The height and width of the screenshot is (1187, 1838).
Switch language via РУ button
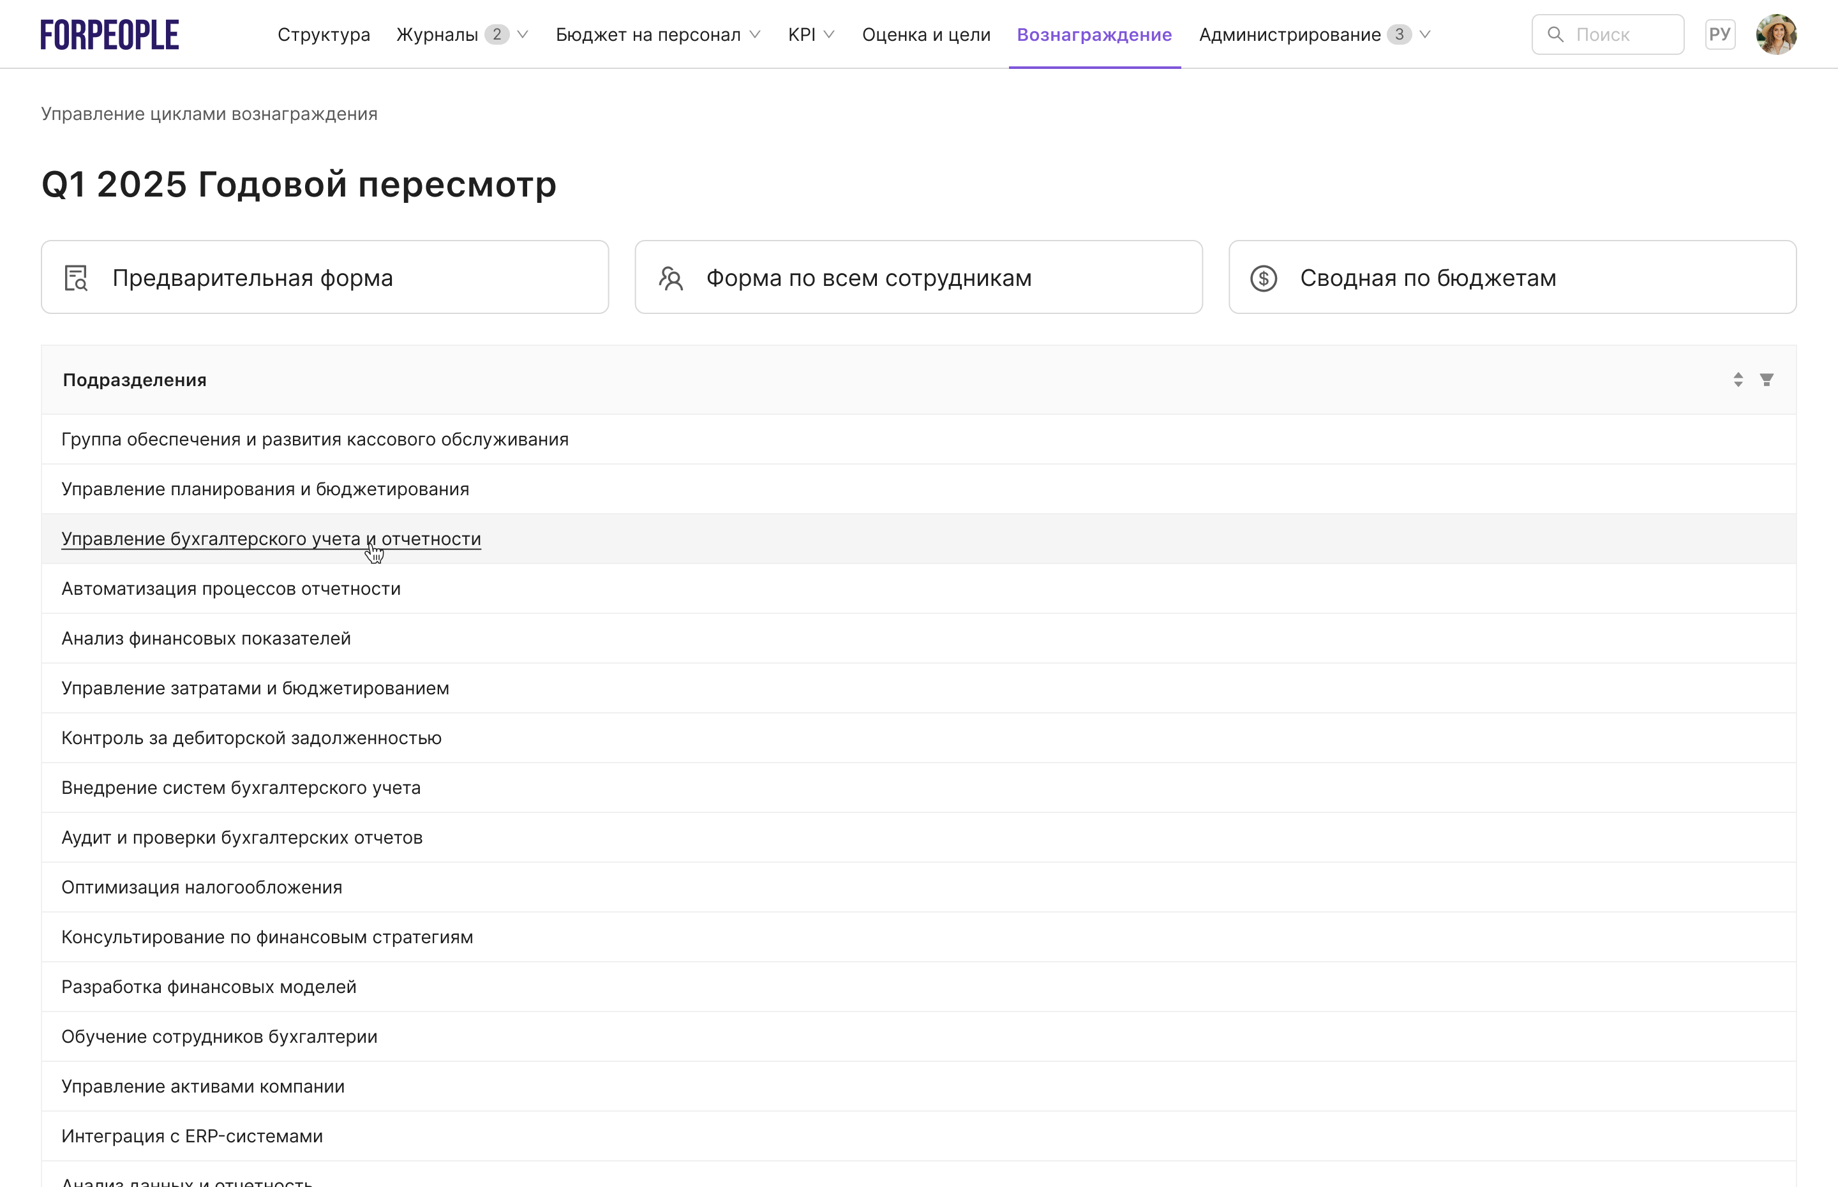pyautogui.click(x=1720, y=33)
